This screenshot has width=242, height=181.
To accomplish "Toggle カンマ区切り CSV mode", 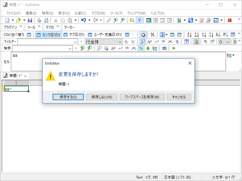I will point(49,35).
